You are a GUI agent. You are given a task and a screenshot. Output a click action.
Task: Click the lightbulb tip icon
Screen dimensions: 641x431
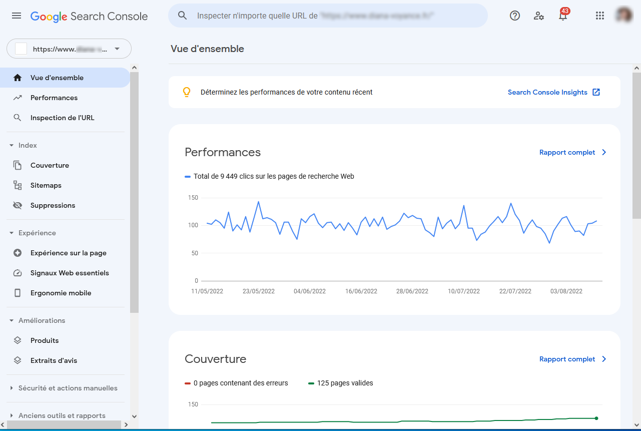[x=187, y=92]
